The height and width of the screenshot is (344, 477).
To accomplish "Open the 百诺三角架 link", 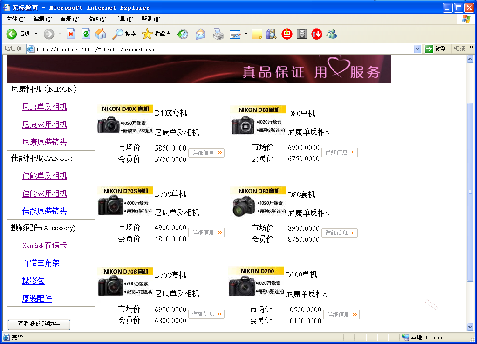I will coord(41,263).
